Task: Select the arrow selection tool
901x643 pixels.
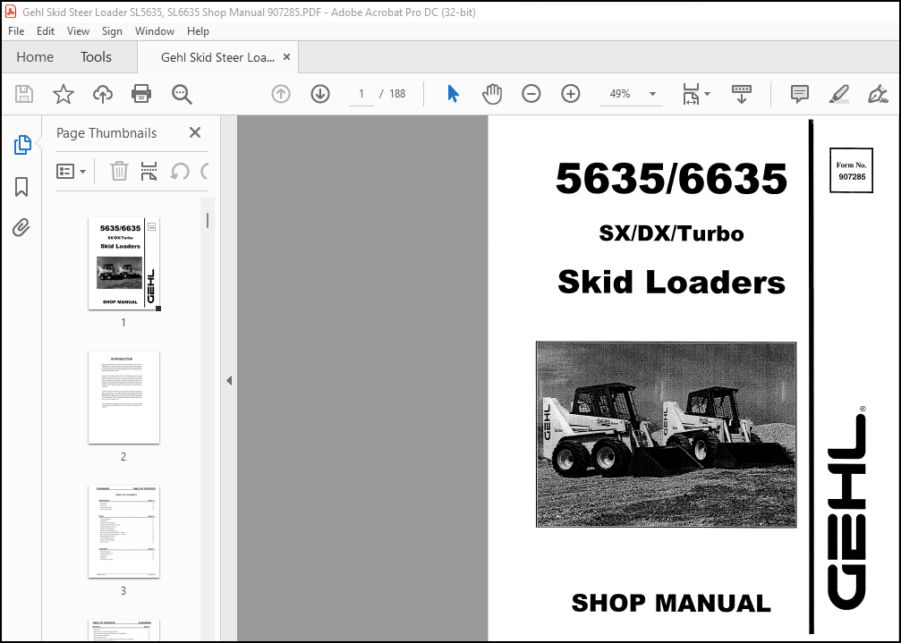Action: click(454, 94)
